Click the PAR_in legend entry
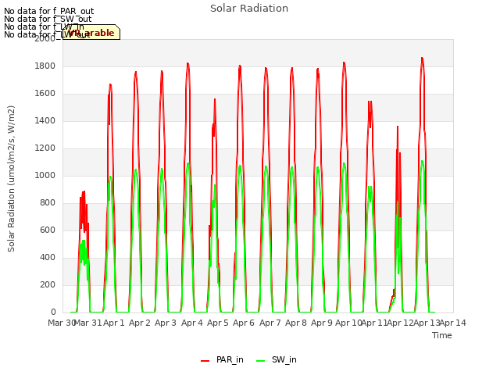Viewport: 500px width, 375px height. click(222, 359)
